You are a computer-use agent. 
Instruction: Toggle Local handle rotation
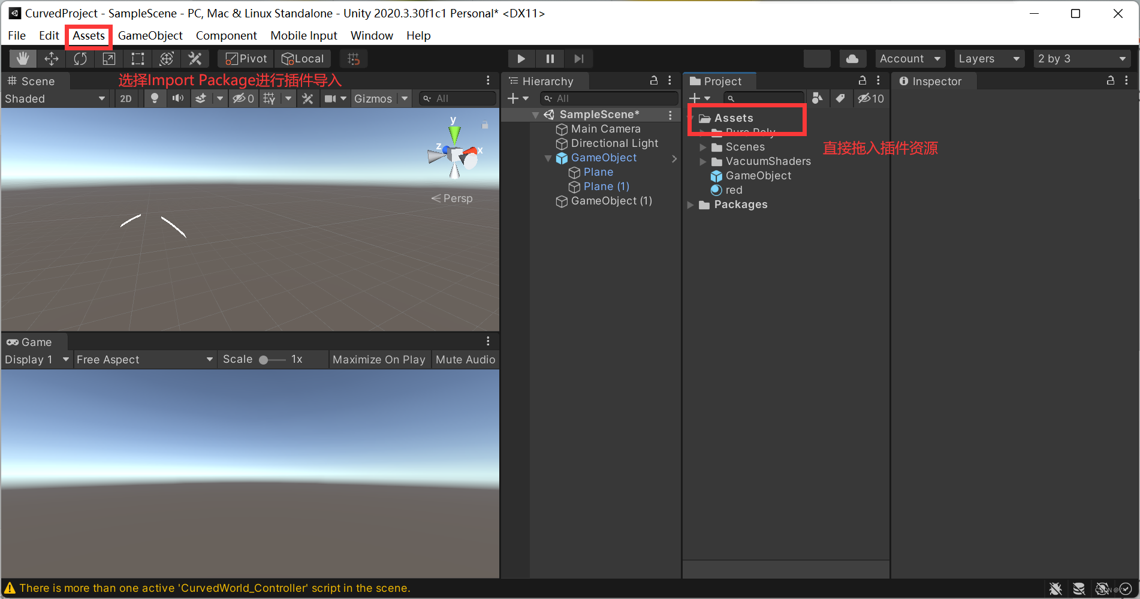(303, 59)
